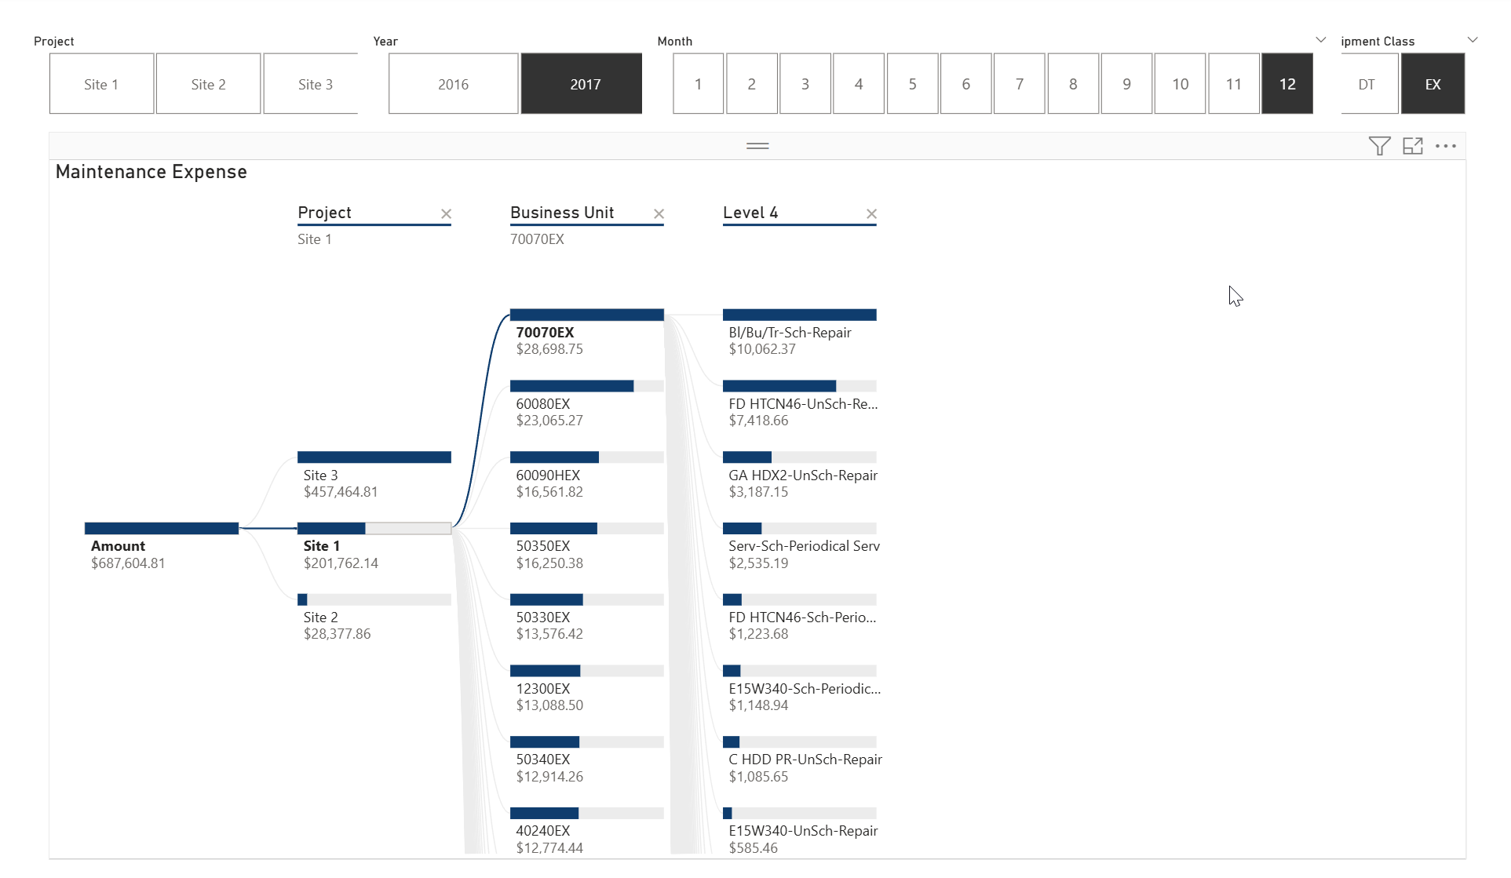Image resolution: width=1511 pixels, height=878 pixels.
Task: Click the filter icon on visual header
Action: 1379,146
